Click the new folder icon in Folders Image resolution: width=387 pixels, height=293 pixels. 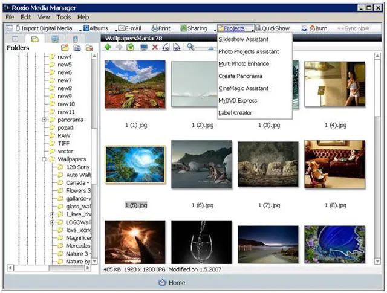tap(65, 48)
